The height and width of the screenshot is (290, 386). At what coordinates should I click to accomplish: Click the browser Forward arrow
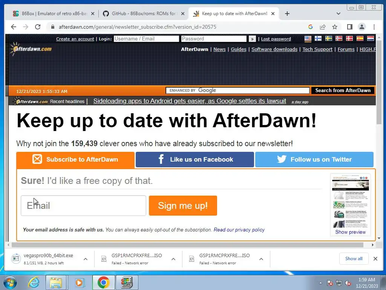pyautogui.click(x=26, y=27)
